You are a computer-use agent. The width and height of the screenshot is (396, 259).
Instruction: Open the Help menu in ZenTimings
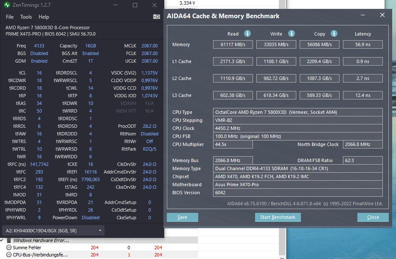click(44, 17)
